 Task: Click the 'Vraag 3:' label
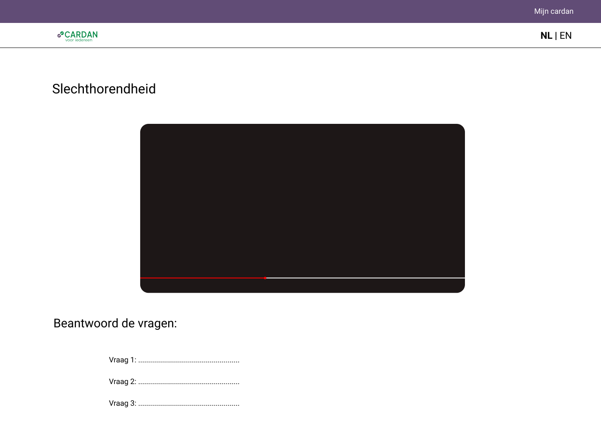point(122,403)
